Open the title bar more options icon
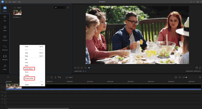Screen dimensions: 202x109 pos(191,2)
